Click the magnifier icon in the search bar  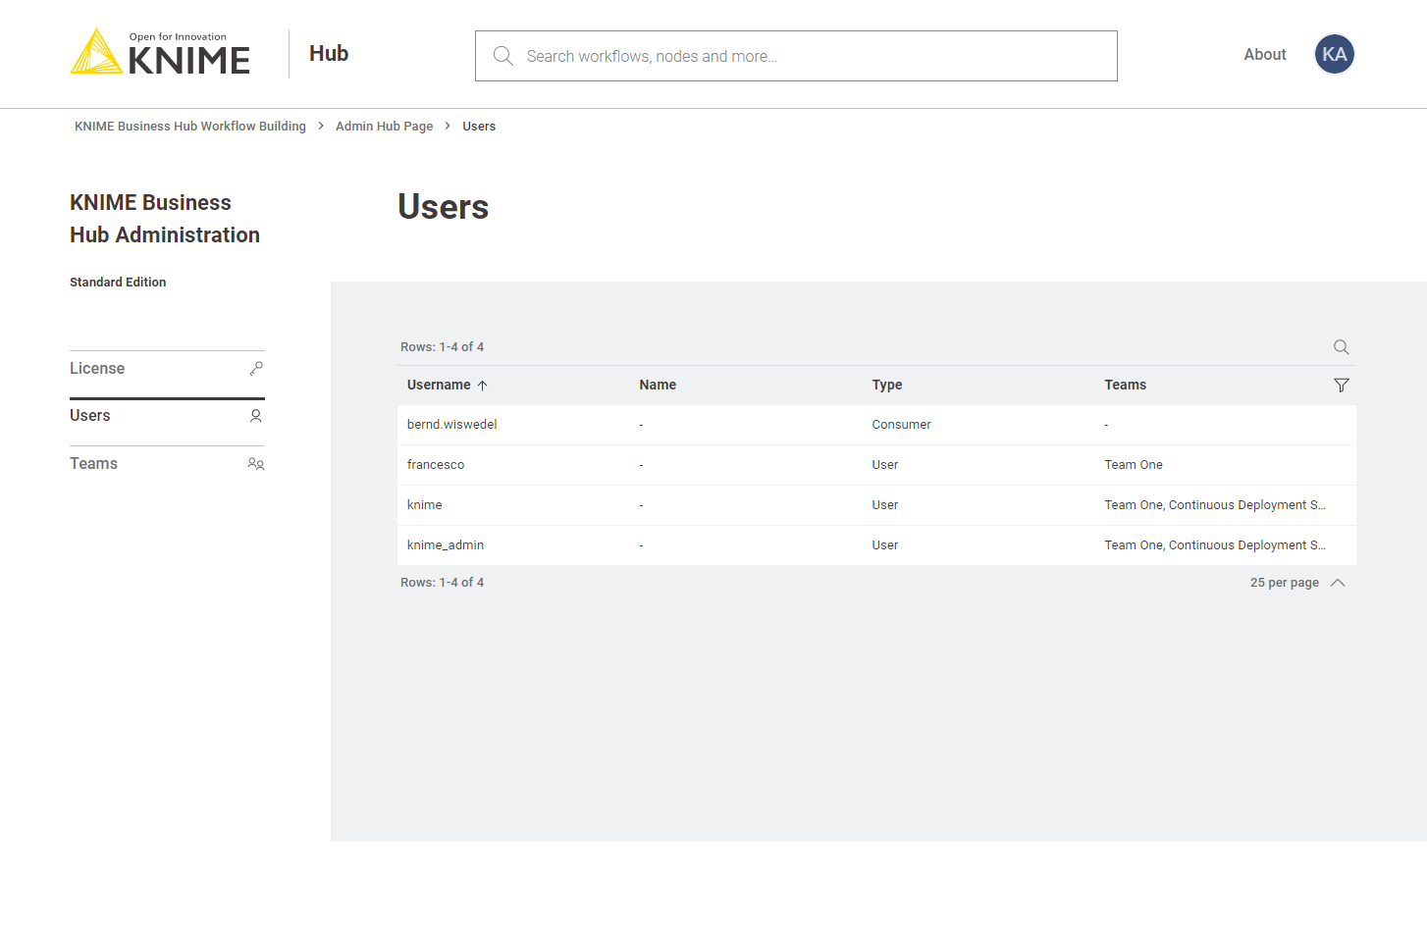pyautogui.click(x=502, y=56)
